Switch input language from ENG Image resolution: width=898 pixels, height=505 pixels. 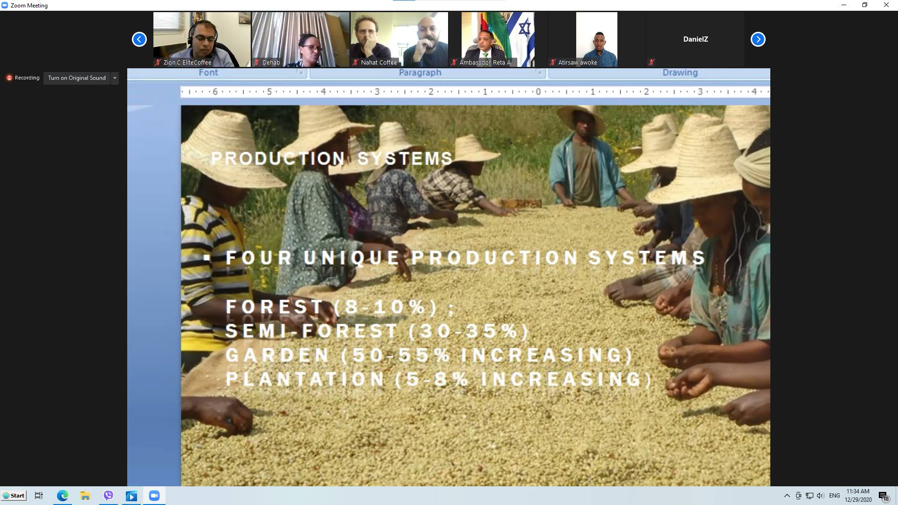834,496
